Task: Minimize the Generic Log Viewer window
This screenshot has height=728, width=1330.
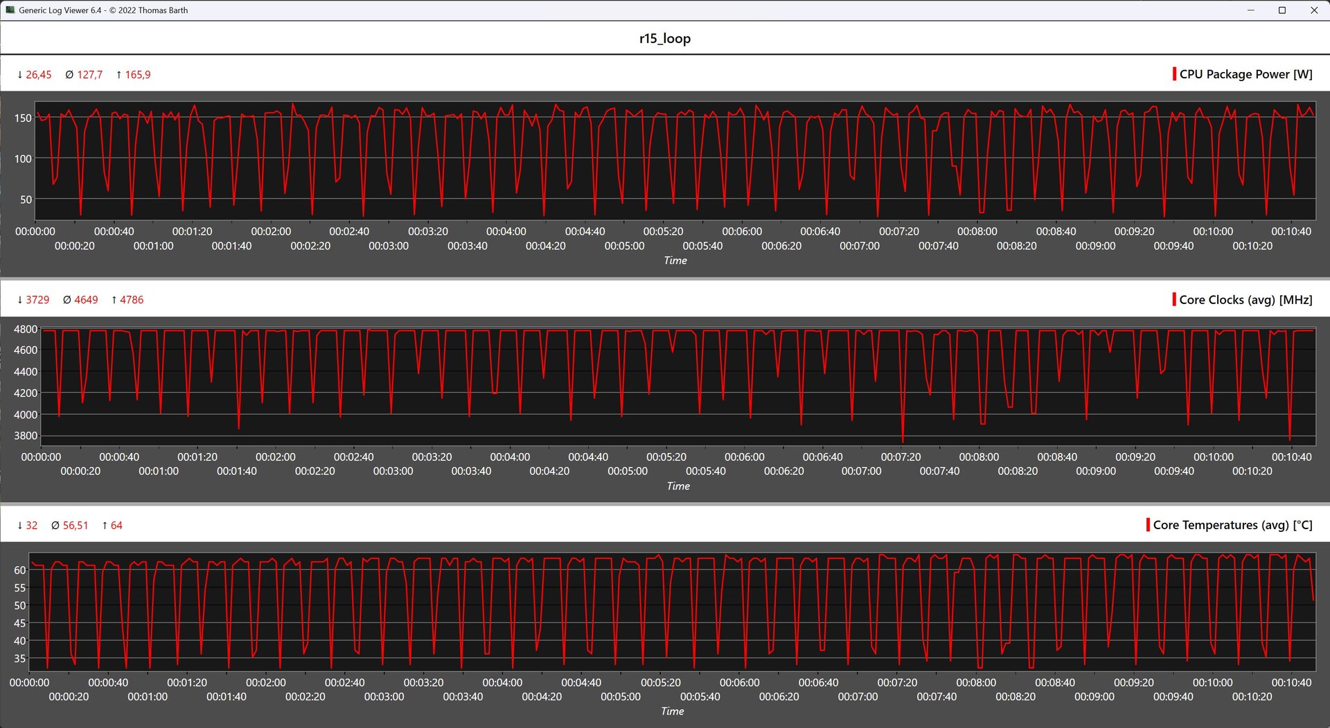Action: (1251, 10)
